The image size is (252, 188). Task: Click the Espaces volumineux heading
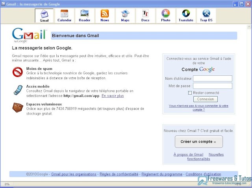tap(44, 104)
